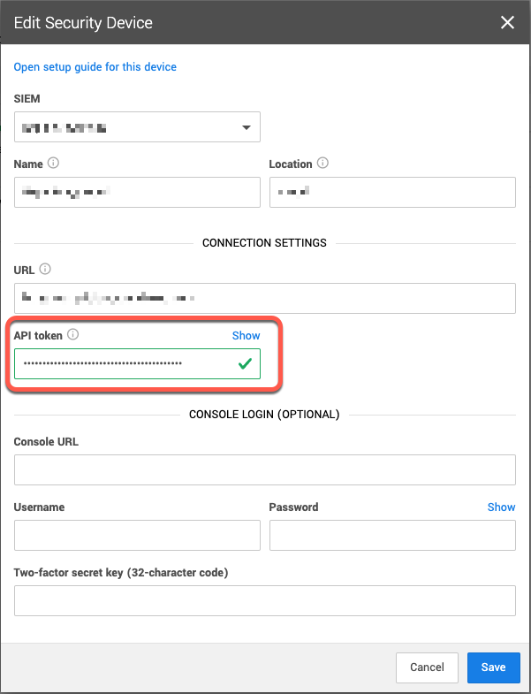531x694 pixels.
Task: Click the Username text box
Action: [137, 535]
